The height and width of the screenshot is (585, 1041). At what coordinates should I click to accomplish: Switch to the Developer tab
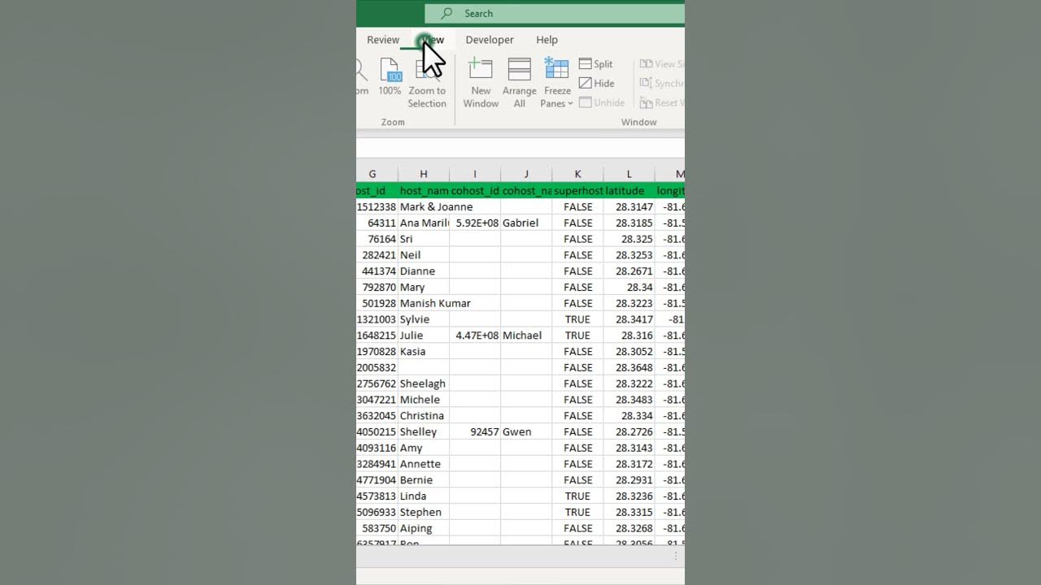point(490,39)
